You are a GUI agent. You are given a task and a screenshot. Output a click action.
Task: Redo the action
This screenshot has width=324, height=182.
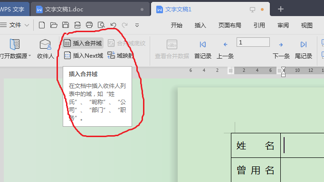point(124,25)
